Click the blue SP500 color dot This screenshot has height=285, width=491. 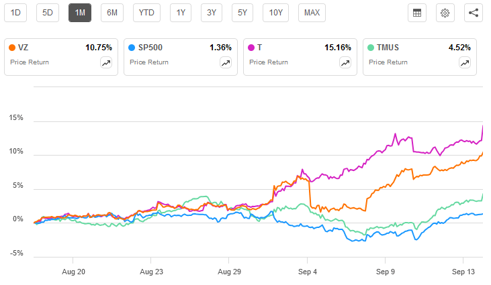click(x=132, y=48)
